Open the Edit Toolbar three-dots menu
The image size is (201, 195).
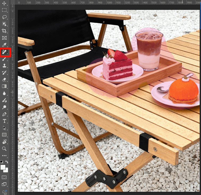pyautogui.click(x=4, y=156)
